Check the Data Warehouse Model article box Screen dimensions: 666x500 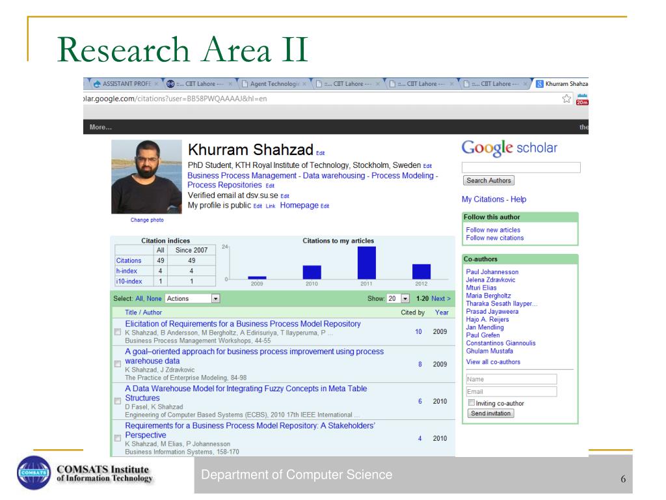tap(118, 401)
